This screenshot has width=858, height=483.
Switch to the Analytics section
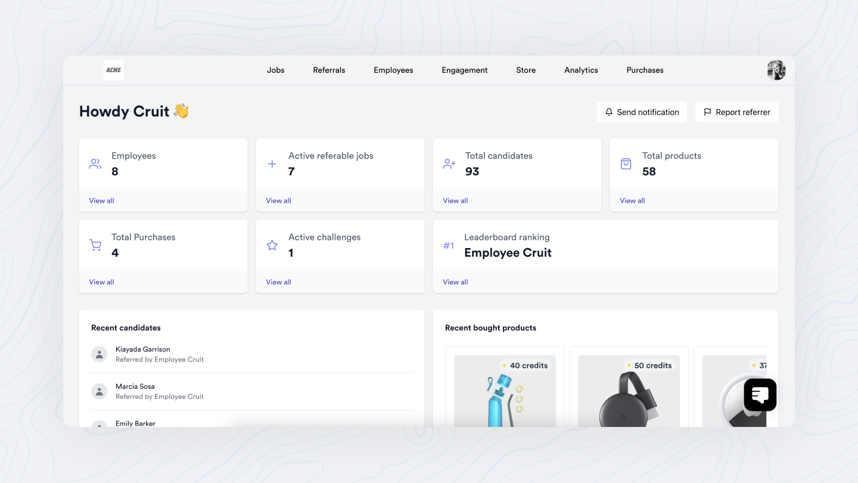pyautogui.click(x=581, y=70)
